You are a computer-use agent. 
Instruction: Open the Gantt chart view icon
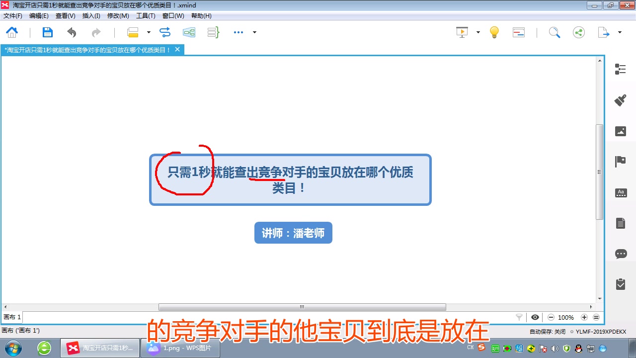click(519, 32)
